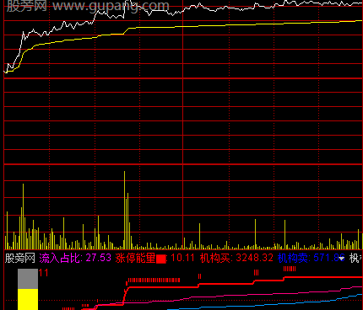Select the yellow bar segment in the indicator panel
This screenshot has height=310, width=363.
[x=28, y=299]
